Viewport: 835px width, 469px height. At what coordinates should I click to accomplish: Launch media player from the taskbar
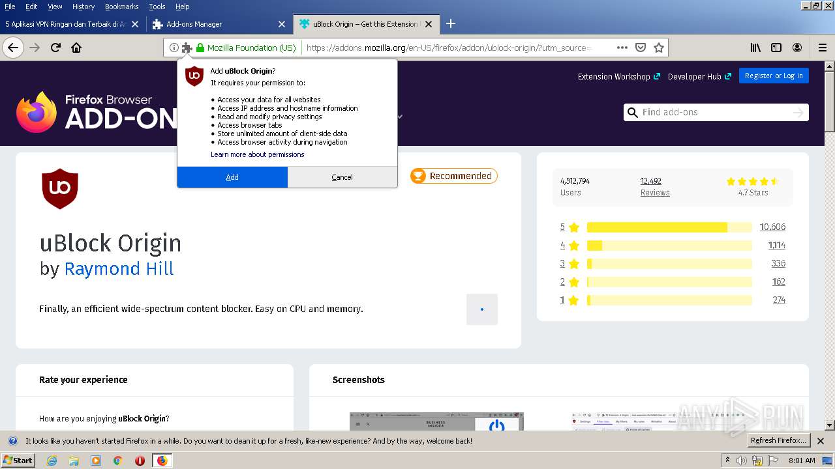point(96,461)
